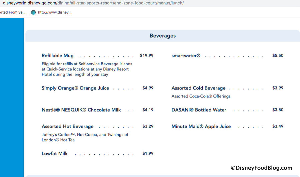Select the smartwater® menu item
The image size is (300, 177).
click(186, 56)
